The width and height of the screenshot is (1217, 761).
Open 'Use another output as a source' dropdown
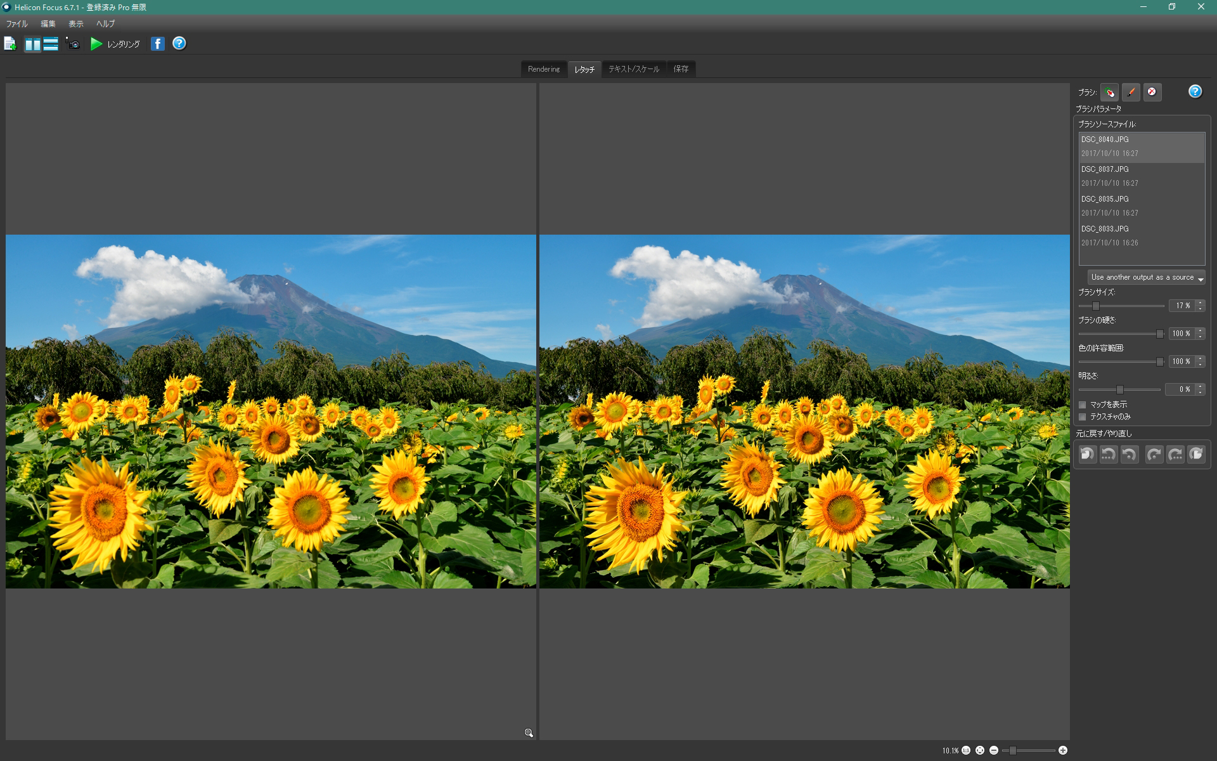pos(1147,278)
